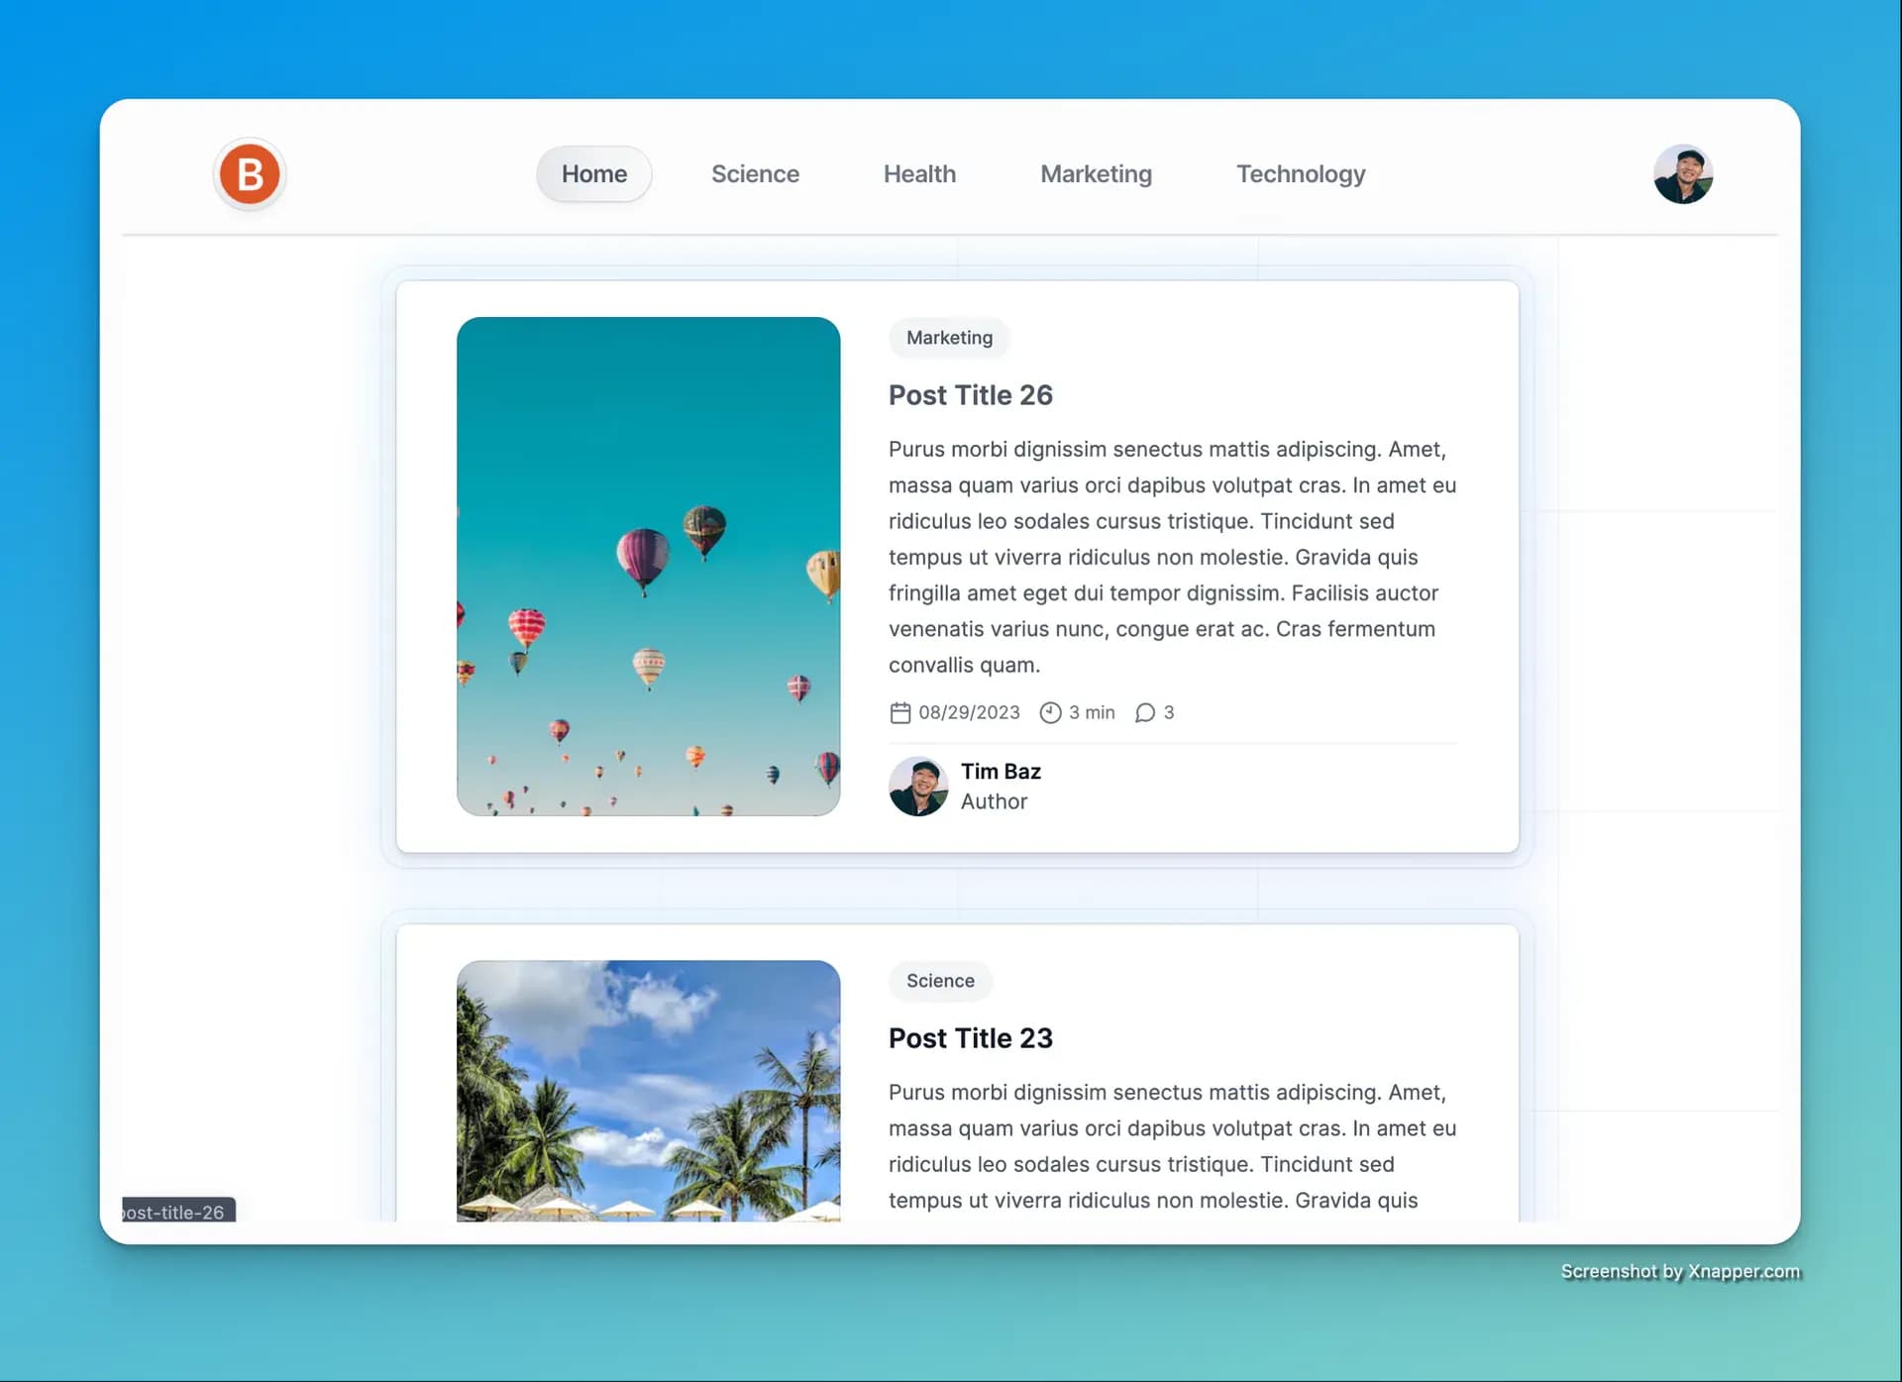Open Tim Baz author avatar

click(x=918, y=787)
